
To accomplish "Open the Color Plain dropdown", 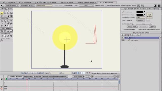I will point(87,6).
